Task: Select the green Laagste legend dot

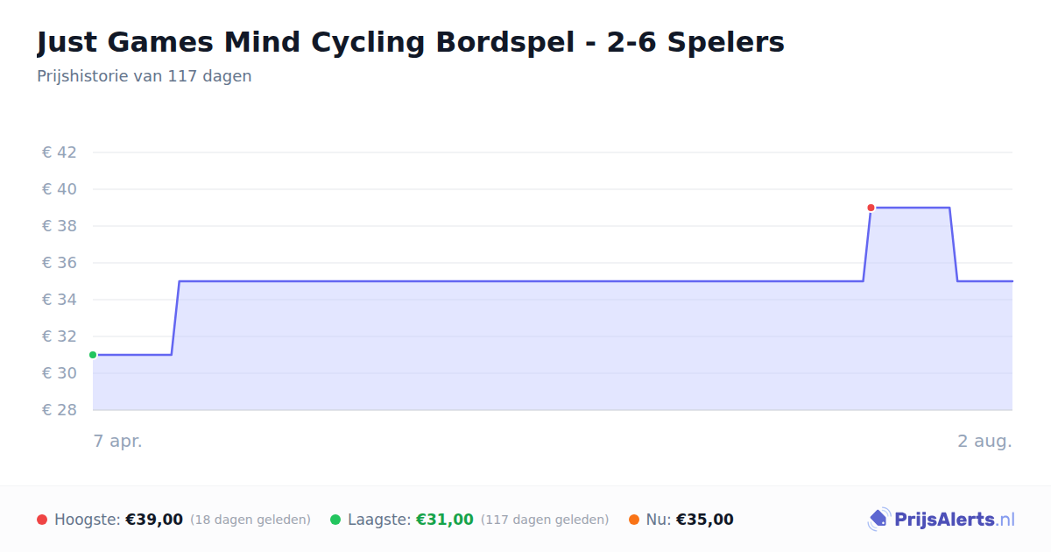Action: (335, 520)
